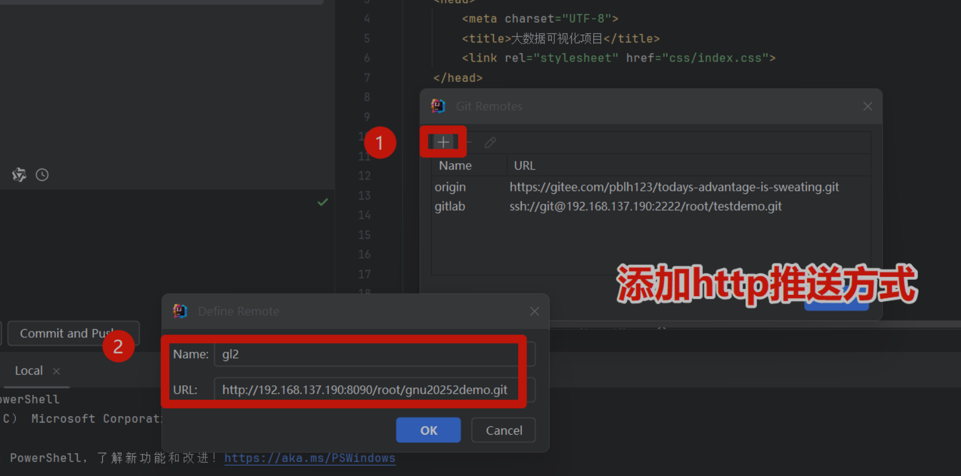
Task: Click the ssh gitlab URL cell
Action: [x=646, y=206]
